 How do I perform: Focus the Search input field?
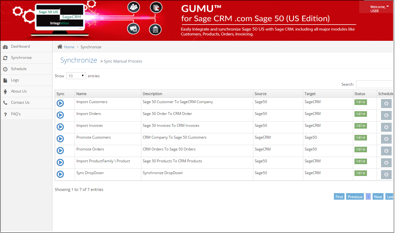(x=374, y=84)
